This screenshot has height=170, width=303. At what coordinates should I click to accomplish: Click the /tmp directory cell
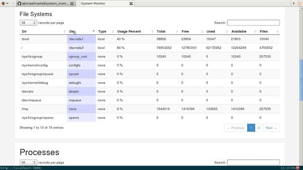[x=43, y=109]
